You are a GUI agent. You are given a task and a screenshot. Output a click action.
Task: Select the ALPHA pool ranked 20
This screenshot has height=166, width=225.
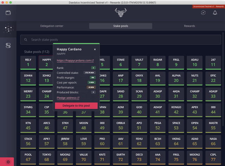[x=176, y=79]
